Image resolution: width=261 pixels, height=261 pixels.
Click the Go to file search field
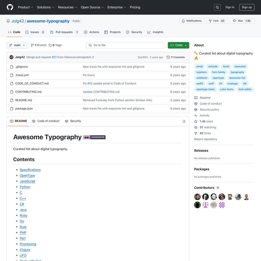click(x=125, y=45)
